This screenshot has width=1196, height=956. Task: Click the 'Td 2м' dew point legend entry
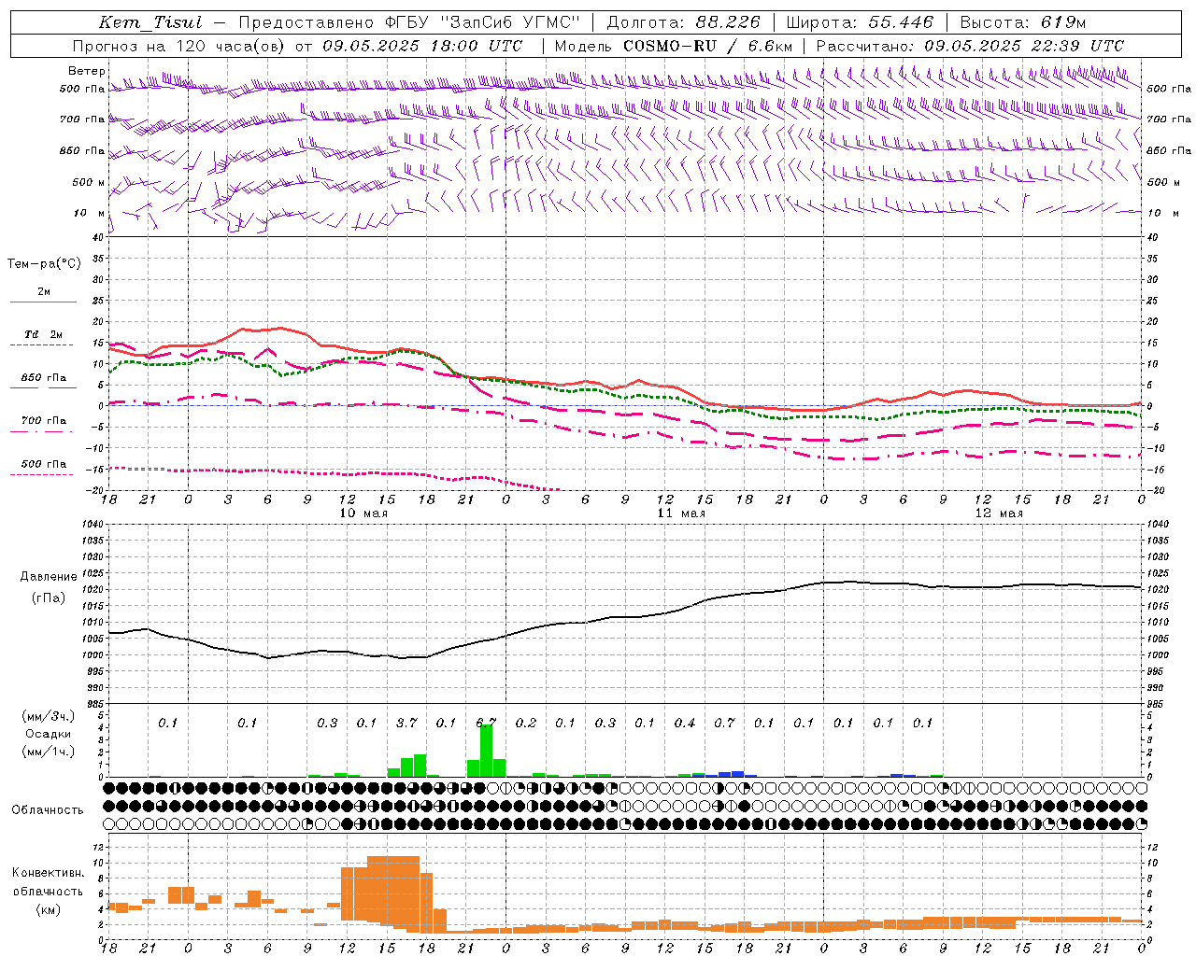44,334
